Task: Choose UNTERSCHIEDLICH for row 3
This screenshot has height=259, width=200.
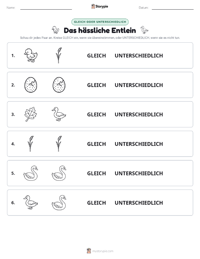Action: 139,114
